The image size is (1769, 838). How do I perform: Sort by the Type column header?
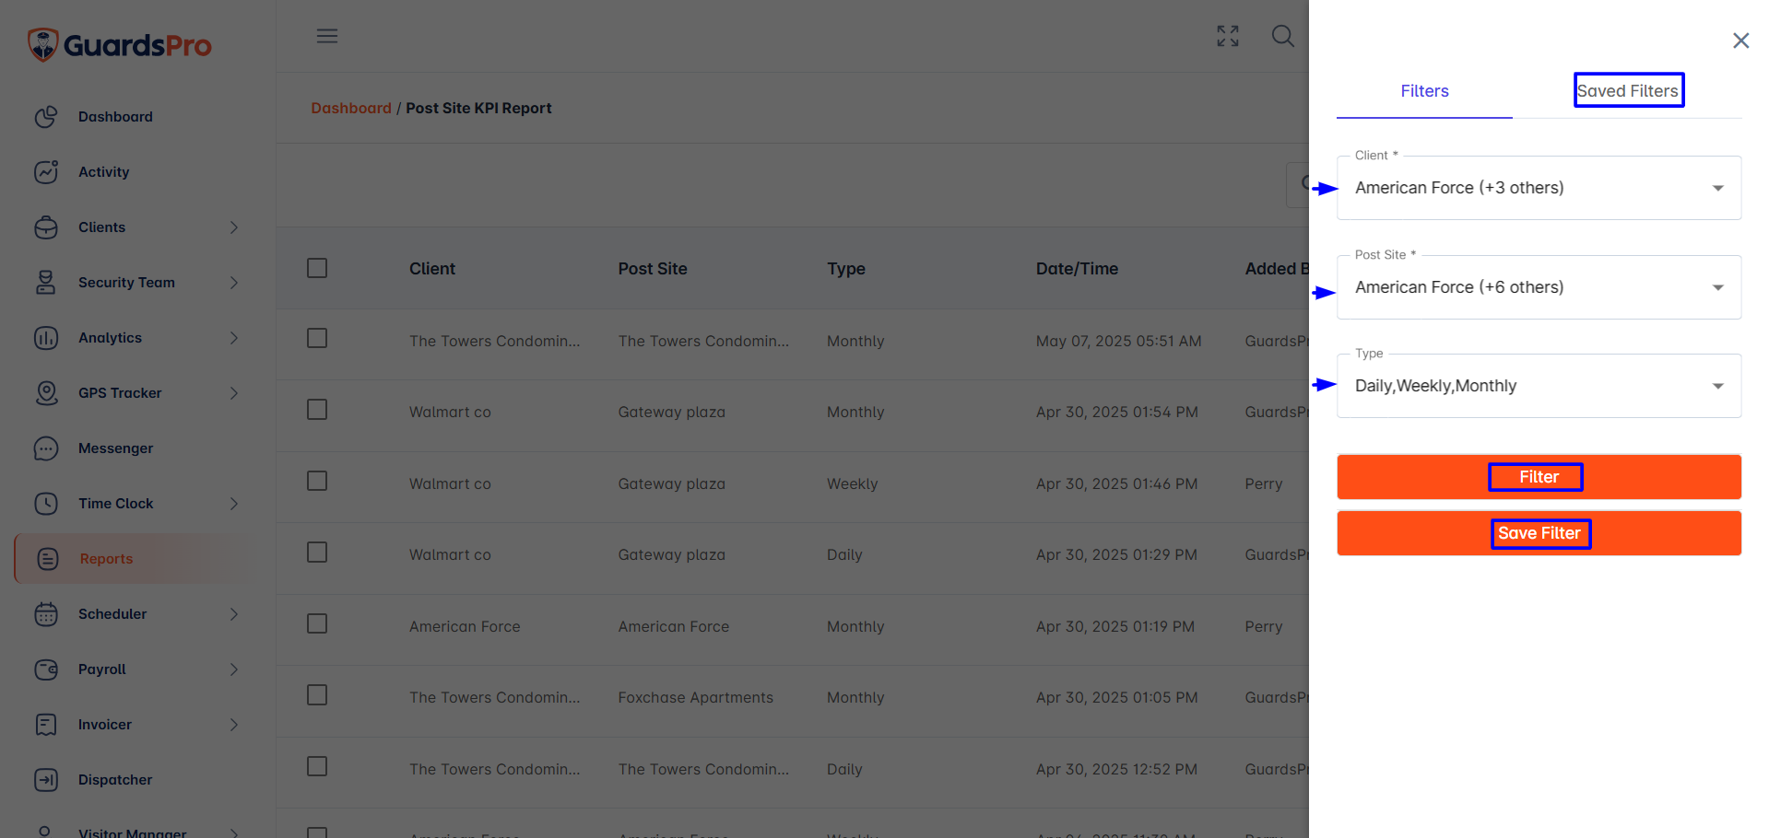[x=846, y=269]
